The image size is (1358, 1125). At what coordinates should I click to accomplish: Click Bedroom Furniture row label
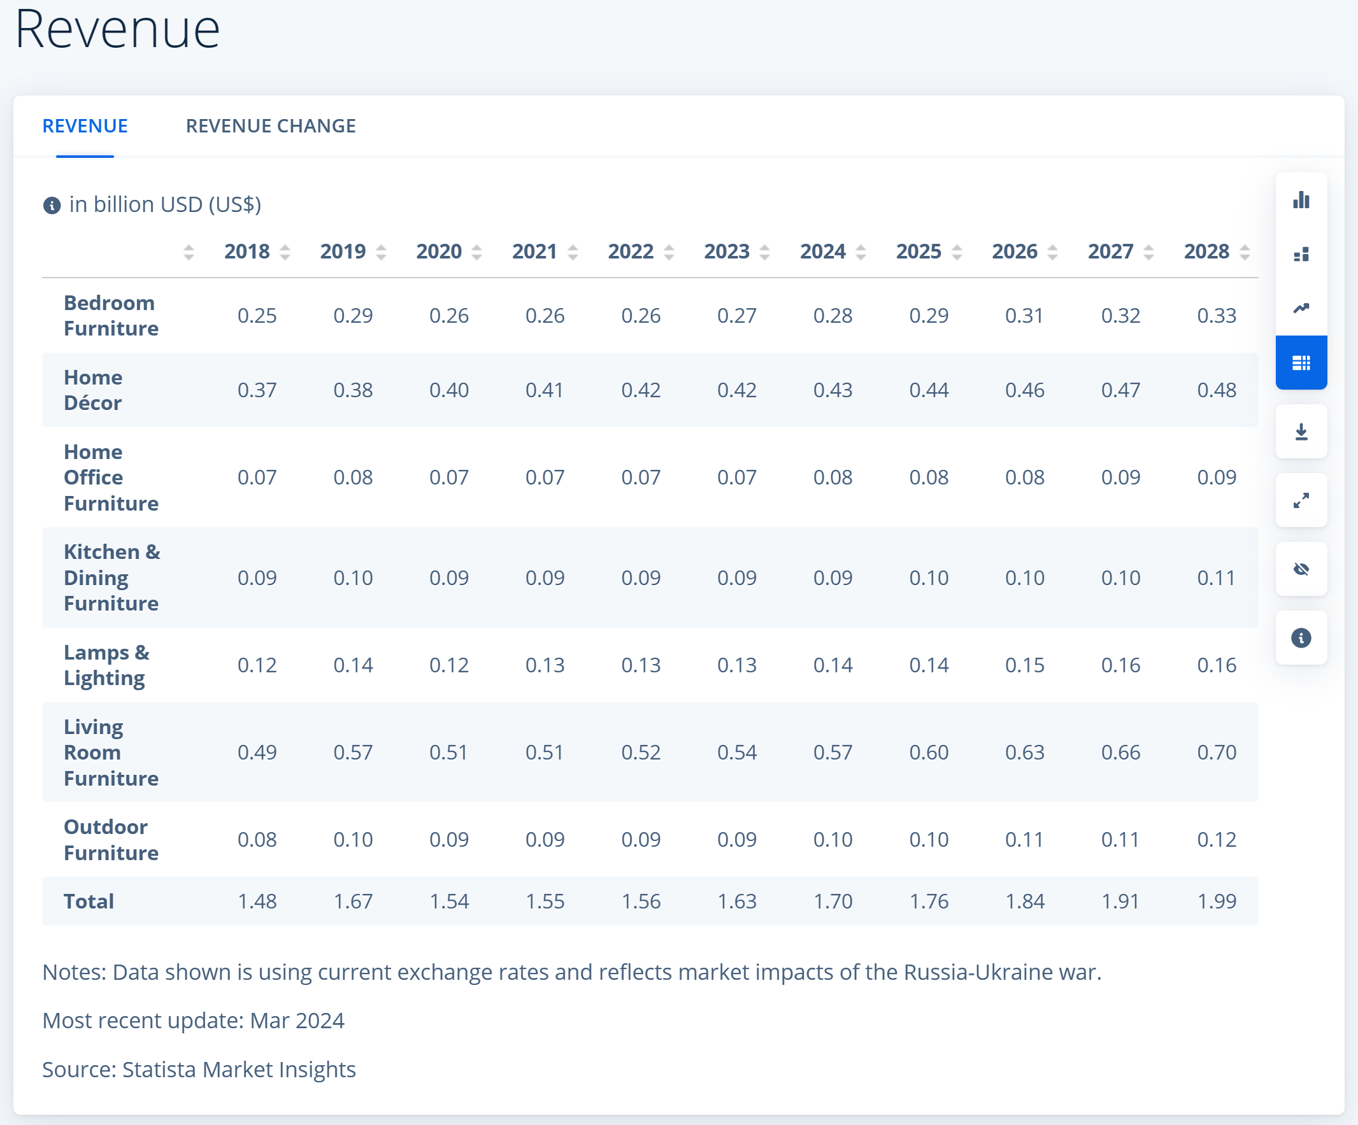(111, 316)
